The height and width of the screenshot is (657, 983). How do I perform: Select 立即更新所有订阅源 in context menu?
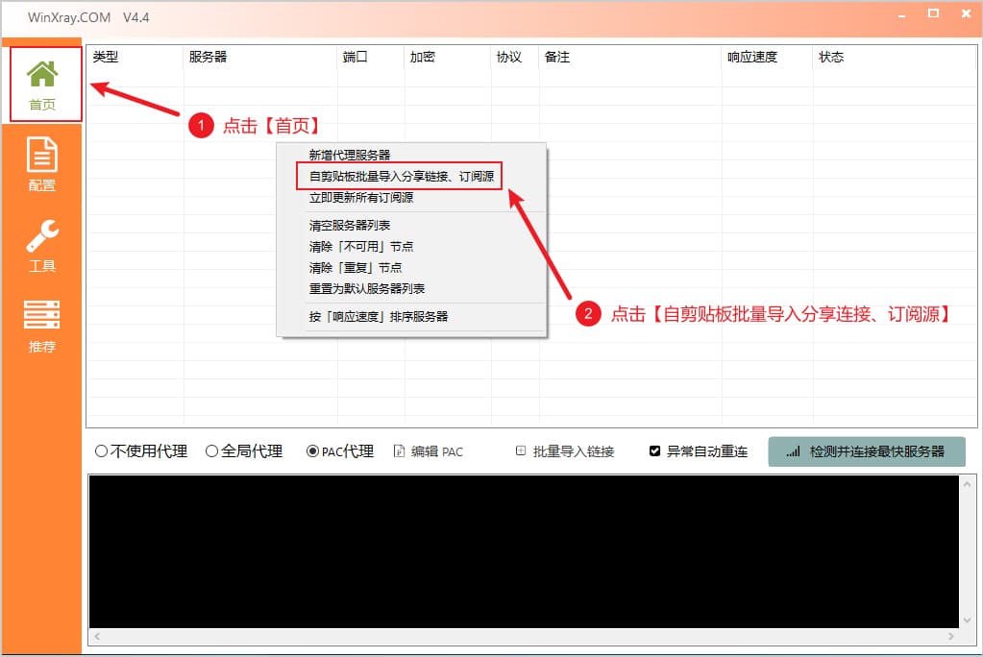point(361,198)
